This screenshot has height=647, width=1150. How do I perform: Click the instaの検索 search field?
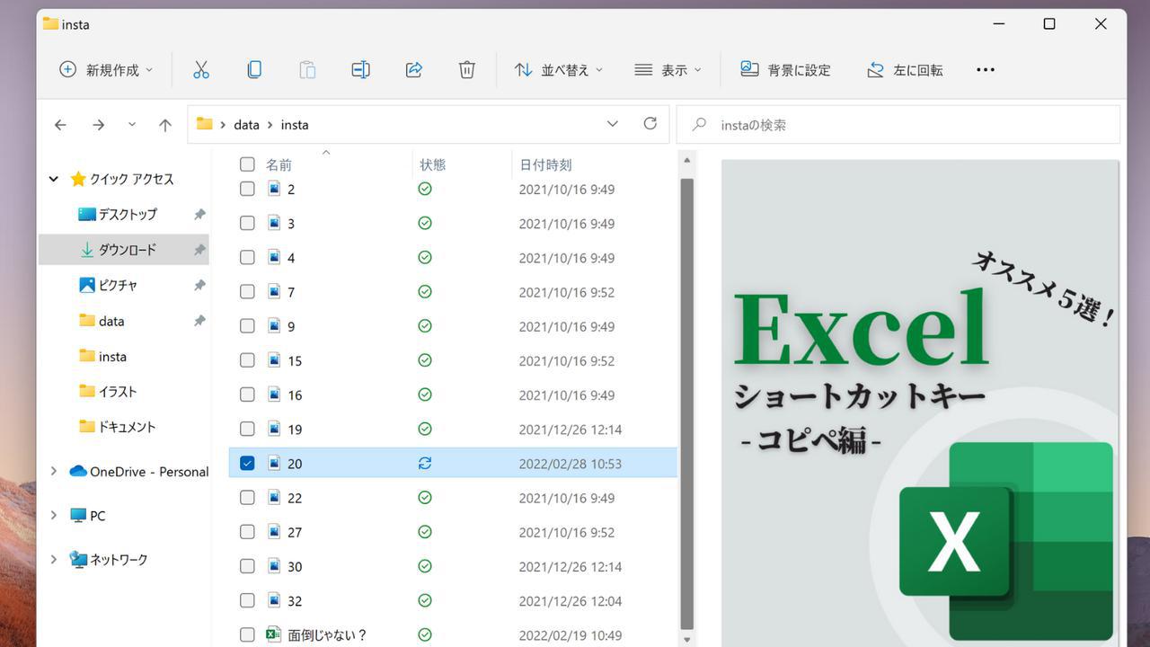(898, 125)
